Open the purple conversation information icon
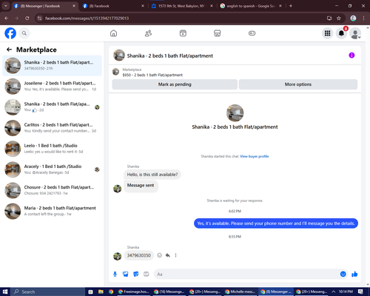The width and height of the screenshot is (370, 296). tap(351, 55)
